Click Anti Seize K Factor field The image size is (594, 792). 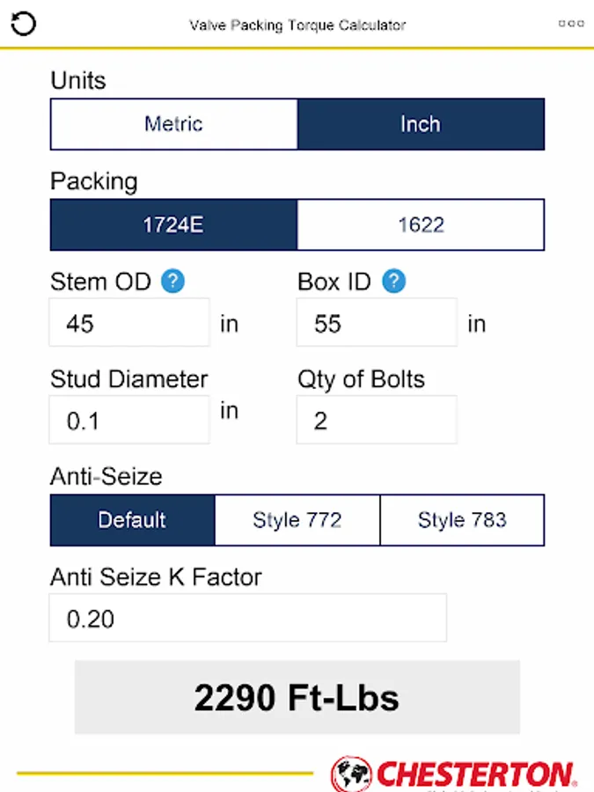pyautogui.click(x=247, y=619)
